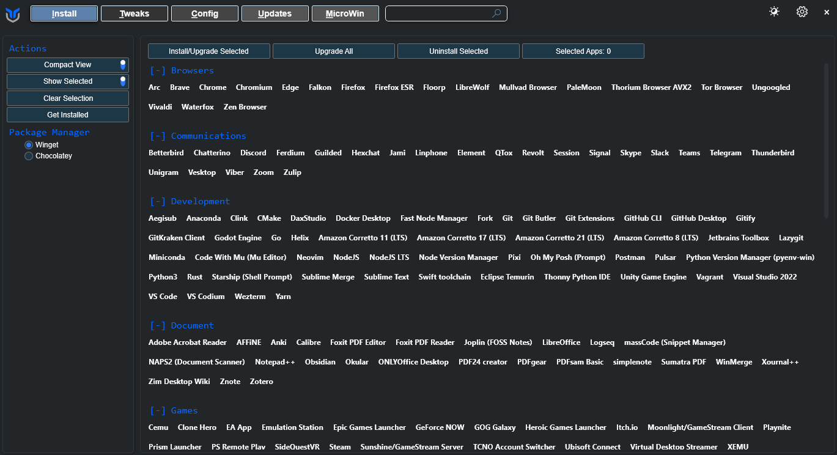Image resolution: width=837 pixels, height=455 pixels.
Task: Toggle the light/dark theme sun icon
Action: 775,12
